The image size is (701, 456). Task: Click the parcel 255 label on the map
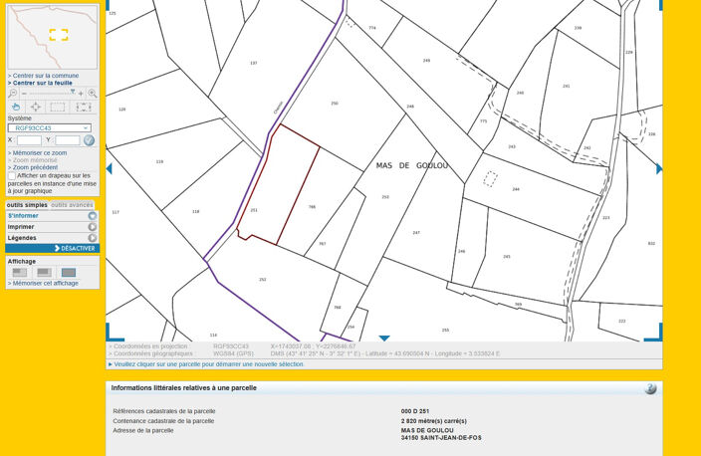coord(445,330)
